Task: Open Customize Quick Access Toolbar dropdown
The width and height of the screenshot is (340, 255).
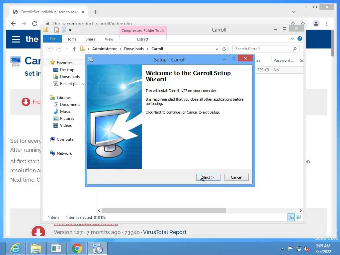Action: coord(70,30)
